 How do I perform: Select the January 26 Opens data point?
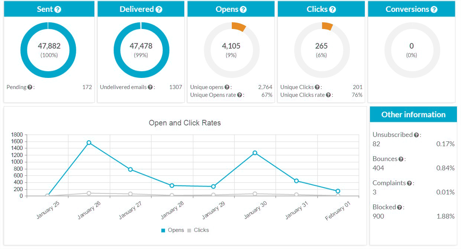[x=89, y=142]
